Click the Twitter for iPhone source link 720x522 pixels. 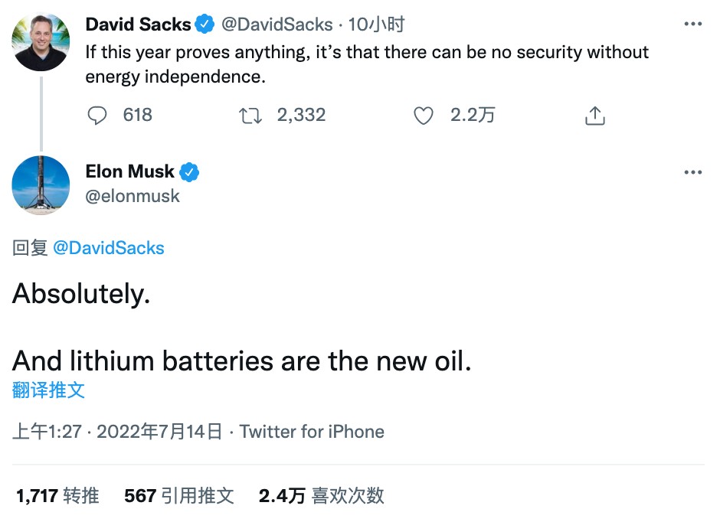point(312,432)
